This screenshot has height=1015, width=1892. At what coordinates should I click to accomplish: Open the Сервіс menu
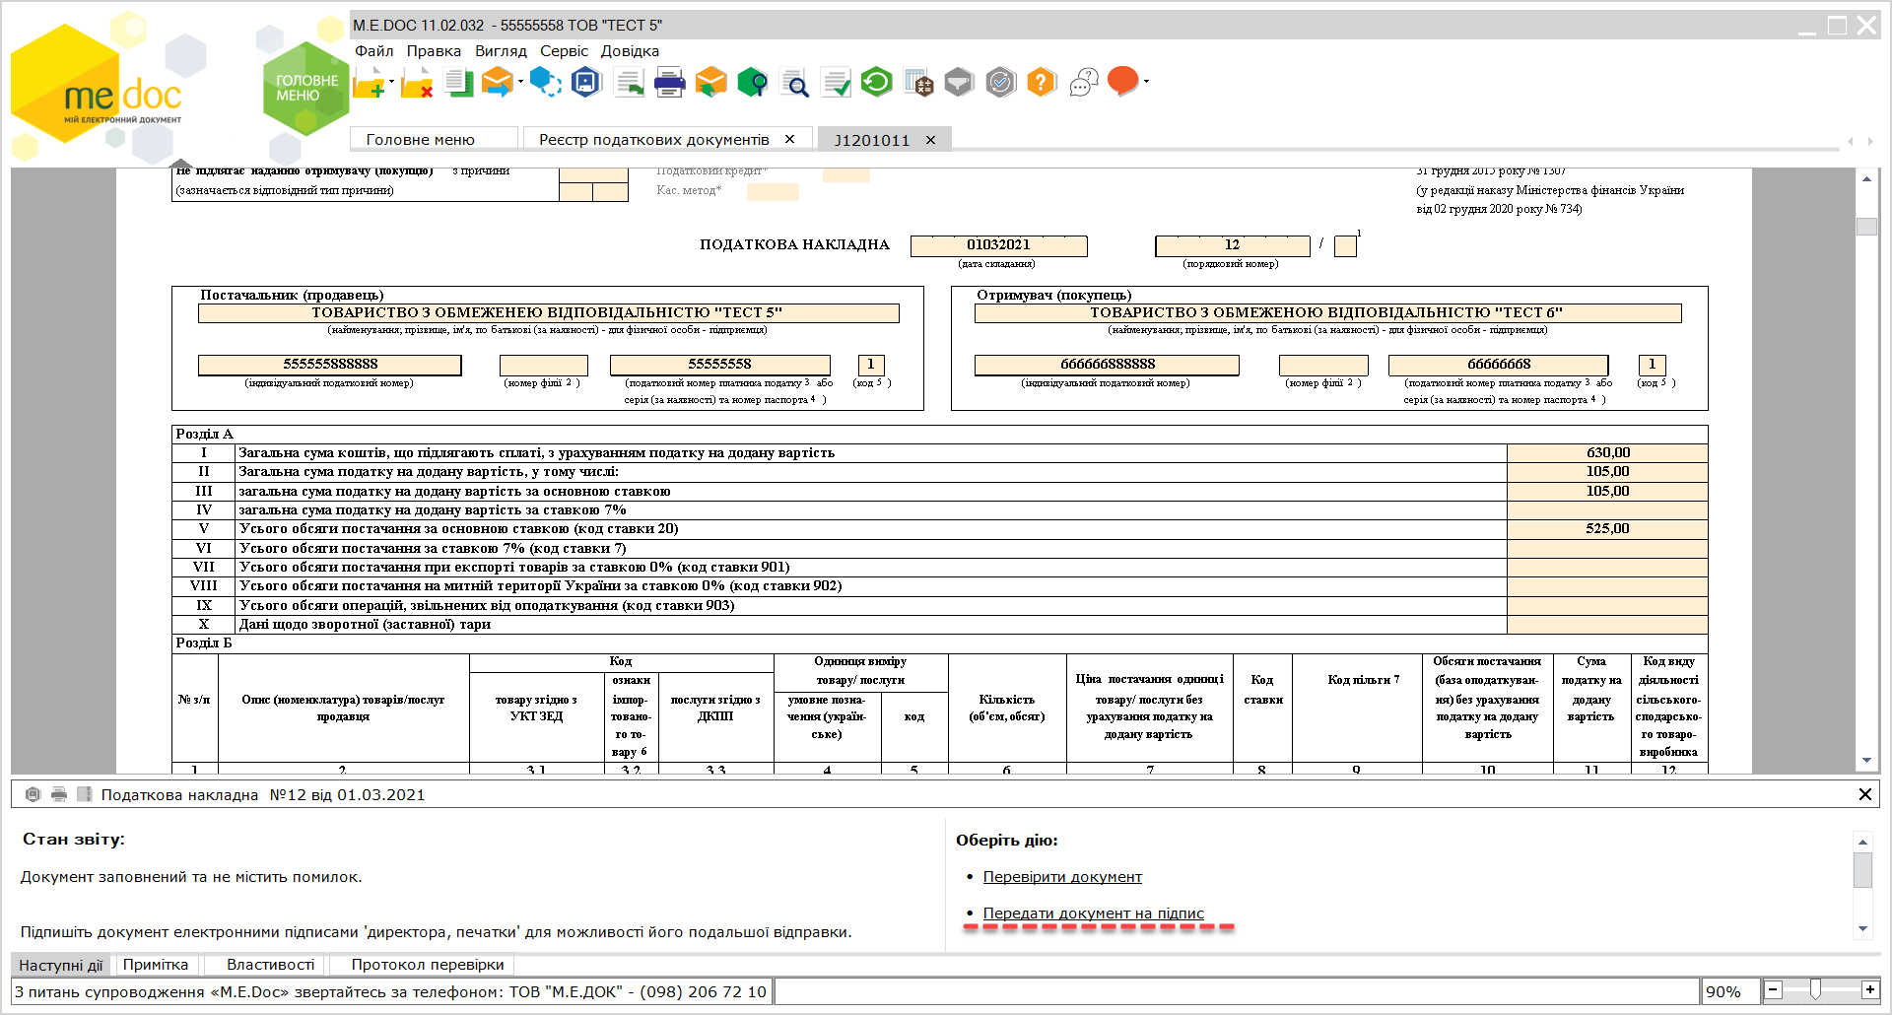tap(564, 51)
